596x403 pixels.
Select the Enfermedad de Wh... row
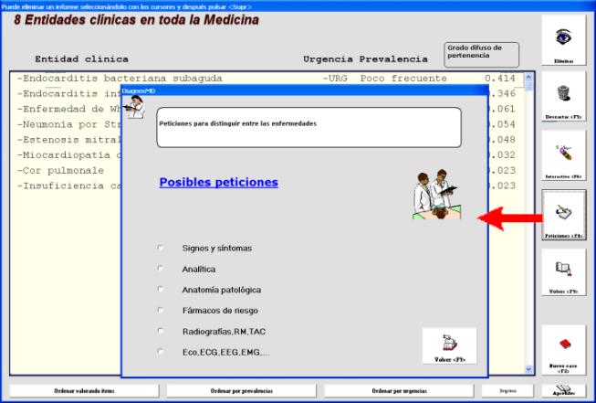pos(69,109)
